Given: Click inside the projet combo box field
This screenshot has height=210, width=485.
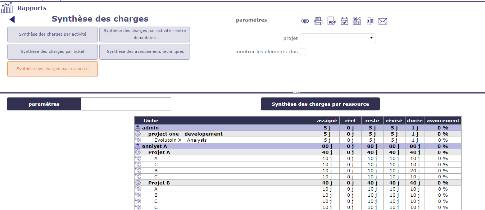Looking at the screenshot, I should pos(334,38).
